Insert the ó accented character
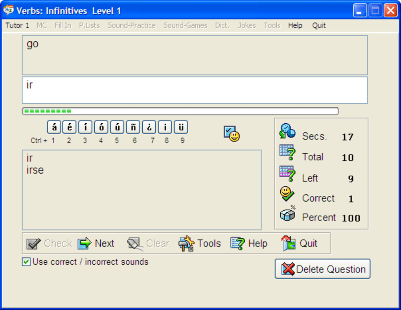This screenshot has height=310, width=401. [x=101, y=127]
